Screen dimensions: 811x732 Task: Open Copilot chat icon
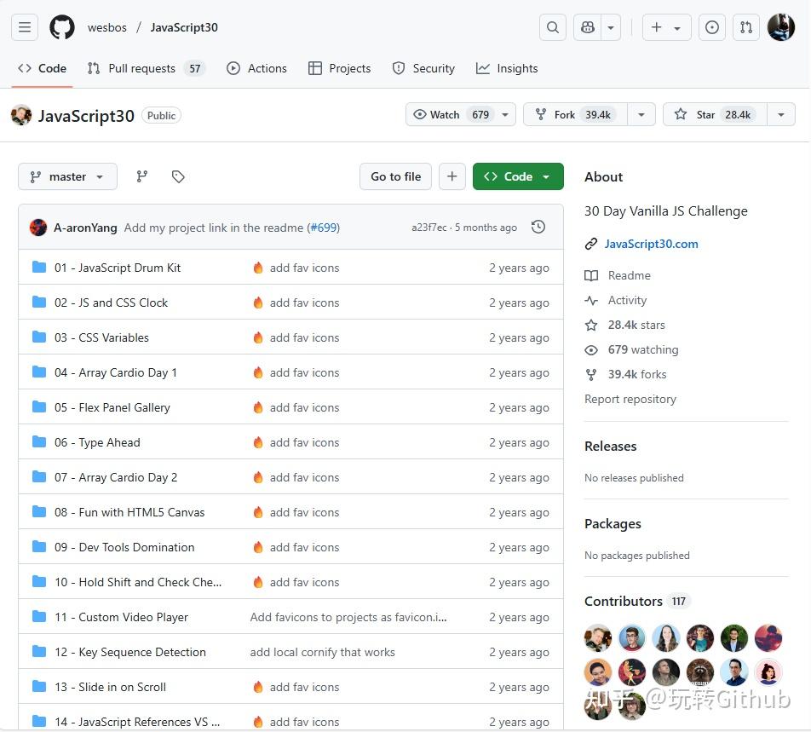588,27
